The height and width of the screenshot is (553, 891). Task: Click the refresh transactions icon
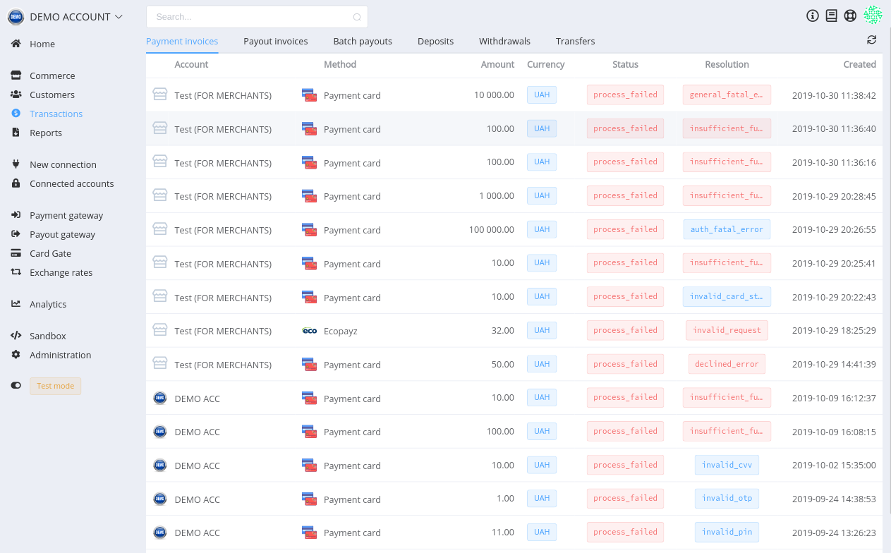pyautogui.click(x=872, y=40)
